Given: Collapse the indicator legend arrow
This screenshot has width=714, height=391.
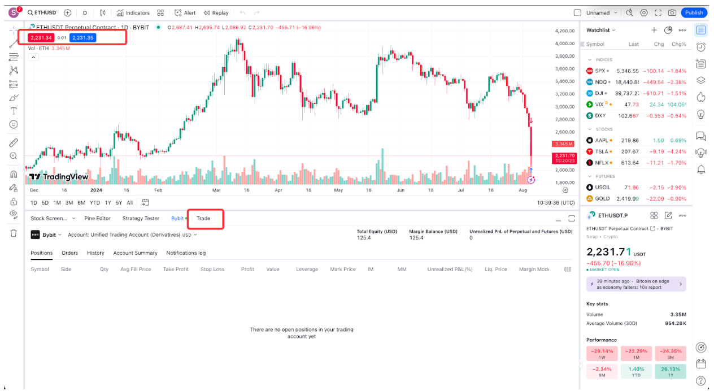Looking at the screenshot, I should (33, 57).
